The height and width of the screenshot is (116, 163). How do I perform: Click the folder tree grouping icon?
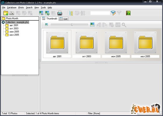coord(71,13)
